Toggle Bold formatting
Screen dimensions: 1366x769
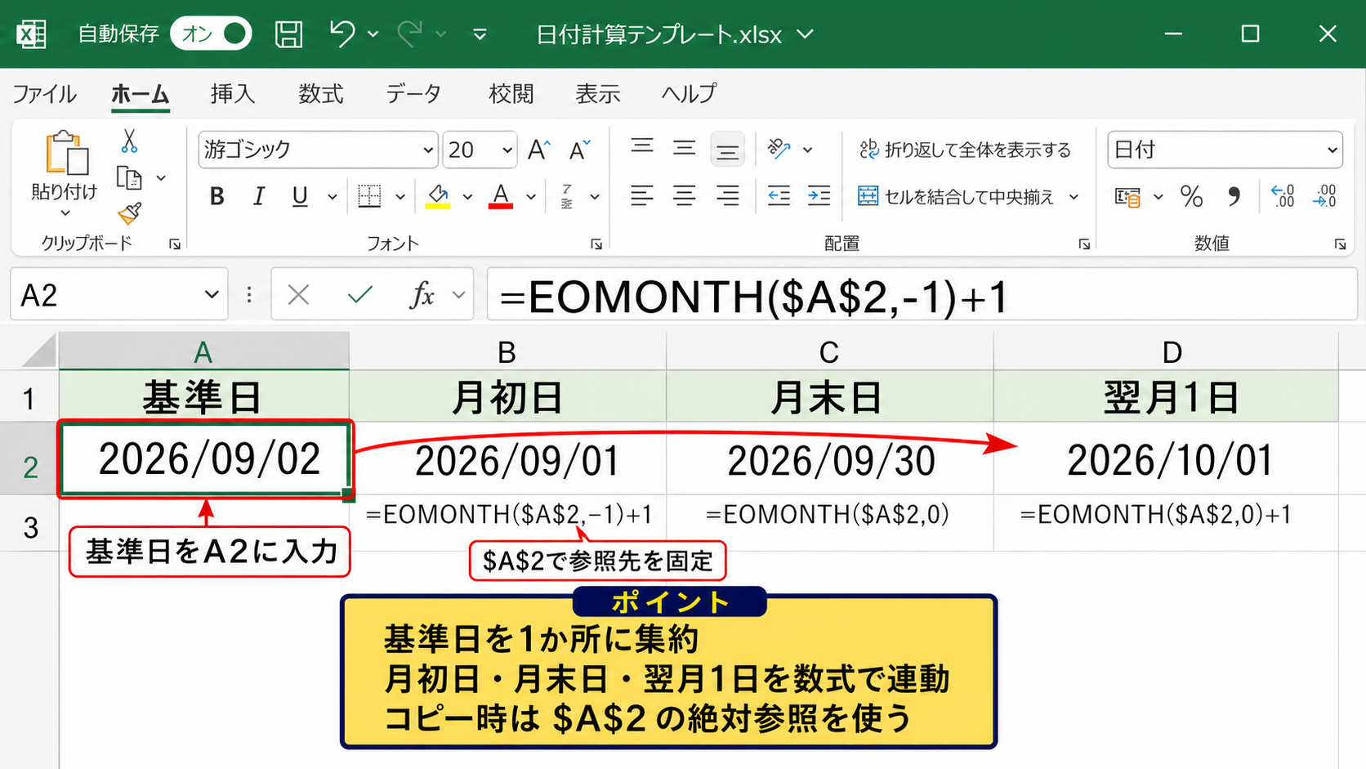217,196
